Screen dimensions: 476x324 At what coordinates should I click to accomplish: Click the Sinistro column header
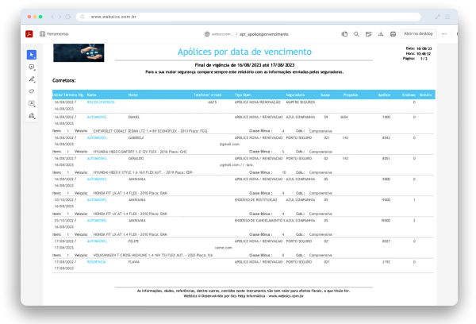[425, 94]
